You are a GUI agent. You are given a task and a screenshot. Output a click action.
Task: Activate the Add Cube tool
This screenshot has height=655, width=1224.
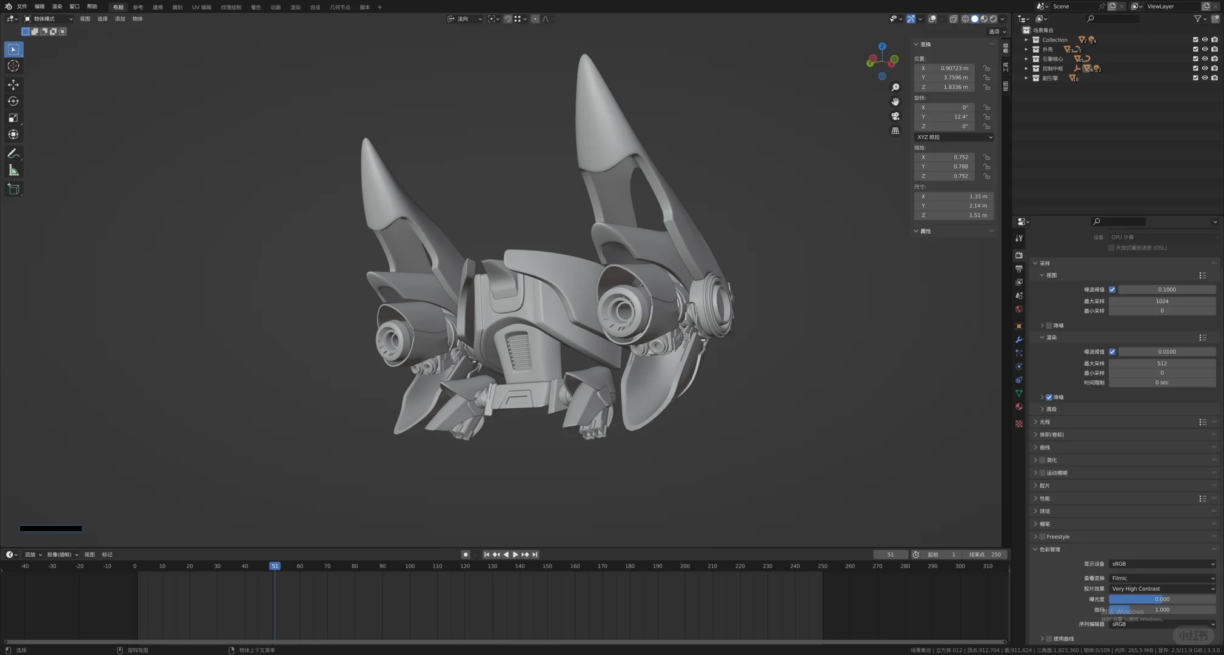(13, 189)
